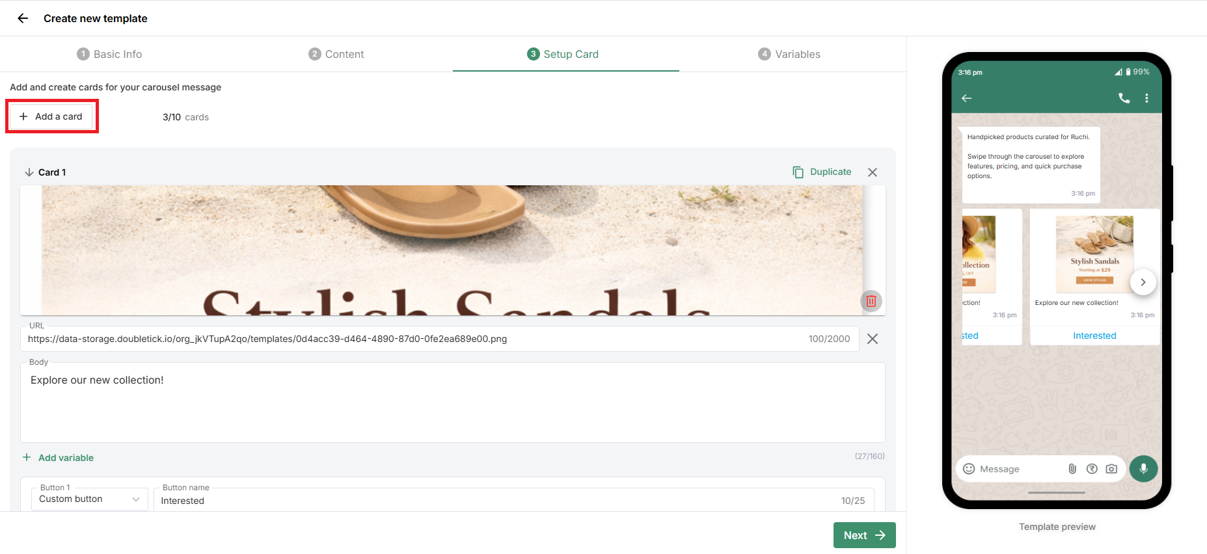The height and width of the screenshot is (554, 1207).
Task: Go back using the top-left arrow
Action: pos(23,18)
